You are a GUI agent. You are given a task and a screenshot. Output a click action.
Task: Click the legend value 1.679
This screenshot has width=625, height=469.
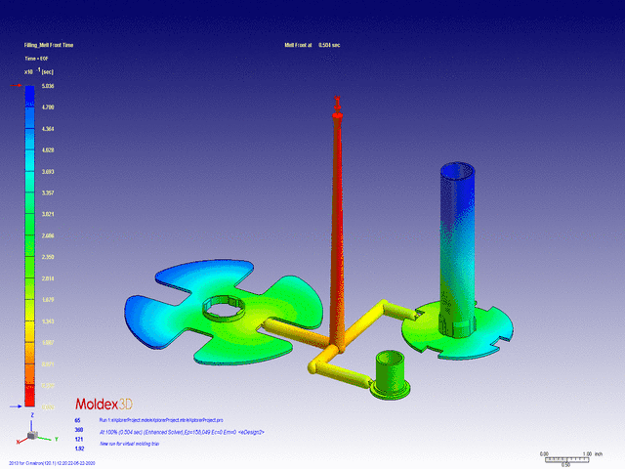pyautogui.click(x=48, y=300)
